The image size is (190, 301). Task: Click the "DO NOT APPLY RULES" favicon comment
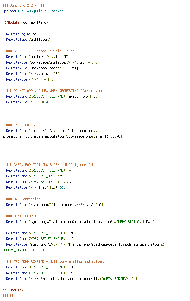coord(56,91)
